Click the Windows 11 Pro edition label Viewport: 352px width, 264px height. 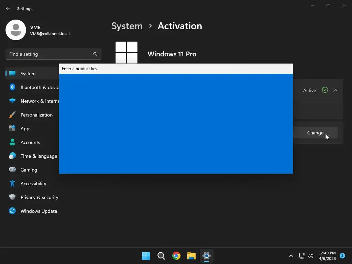(x=172, y=54)
